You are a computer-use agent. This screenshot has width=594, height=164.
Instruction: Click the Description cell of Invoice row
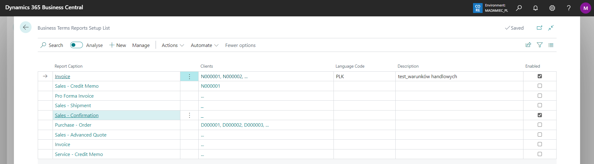pos(459,77)
